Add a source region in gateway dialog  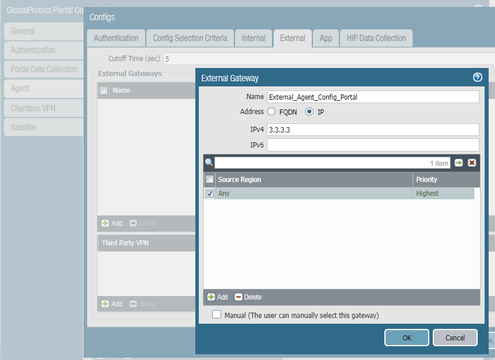[217, 297]
